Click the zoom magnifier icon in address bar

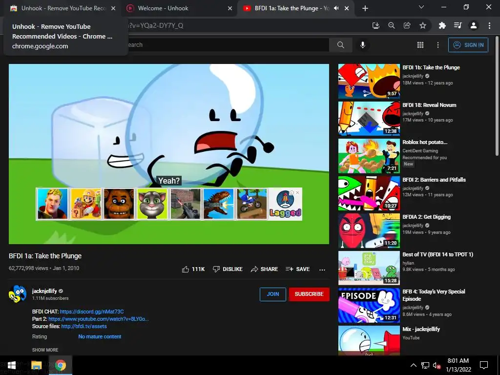[391, 25]
